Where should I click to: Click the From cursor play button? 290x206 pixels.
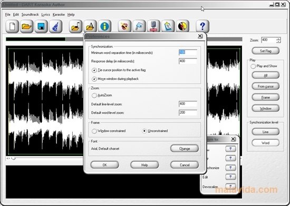(266, 86)
